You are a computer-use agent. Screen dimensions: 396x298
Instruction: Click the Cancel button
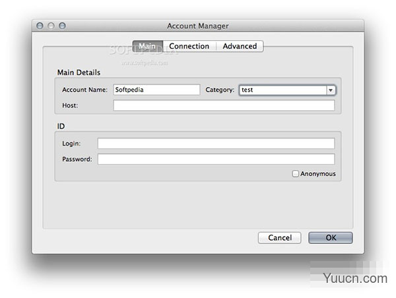280,238
